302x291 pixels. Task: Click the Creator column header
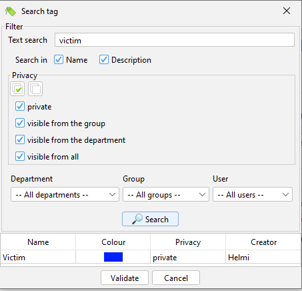click(263, 242)
